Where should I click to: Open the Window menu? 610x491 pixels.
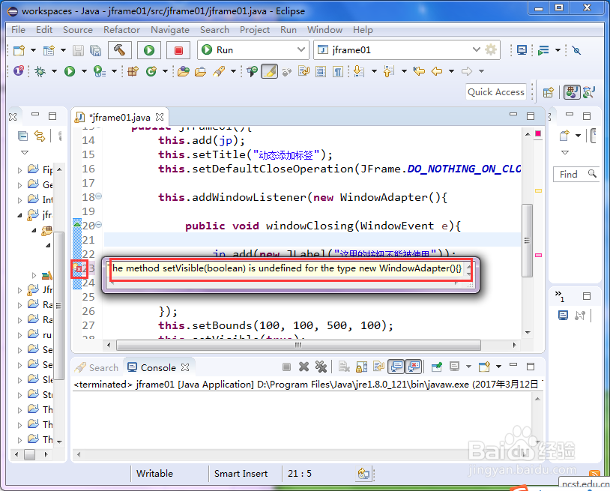click(x=324, y=30)
